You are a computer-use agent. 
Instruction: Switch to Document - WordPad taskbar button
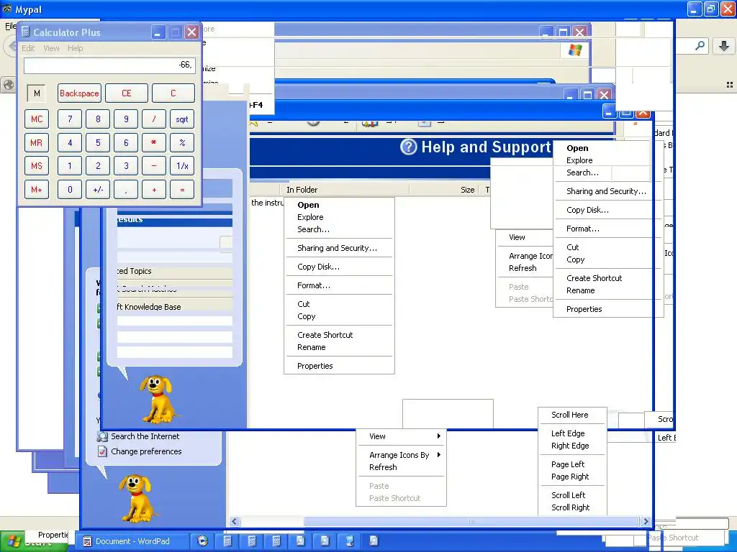(x=133, y=541)
